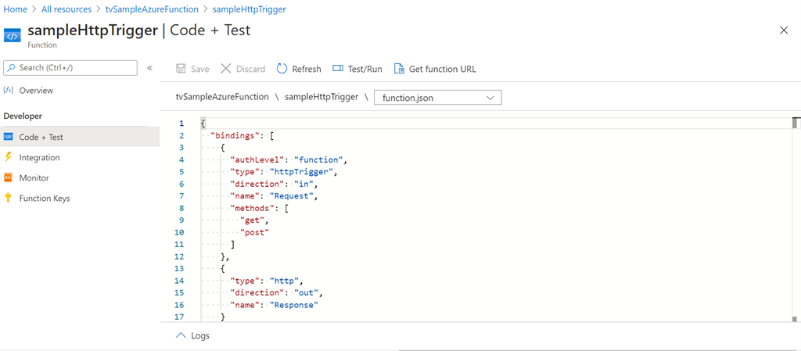Expand the Logs panel chevron

[181, 335]
